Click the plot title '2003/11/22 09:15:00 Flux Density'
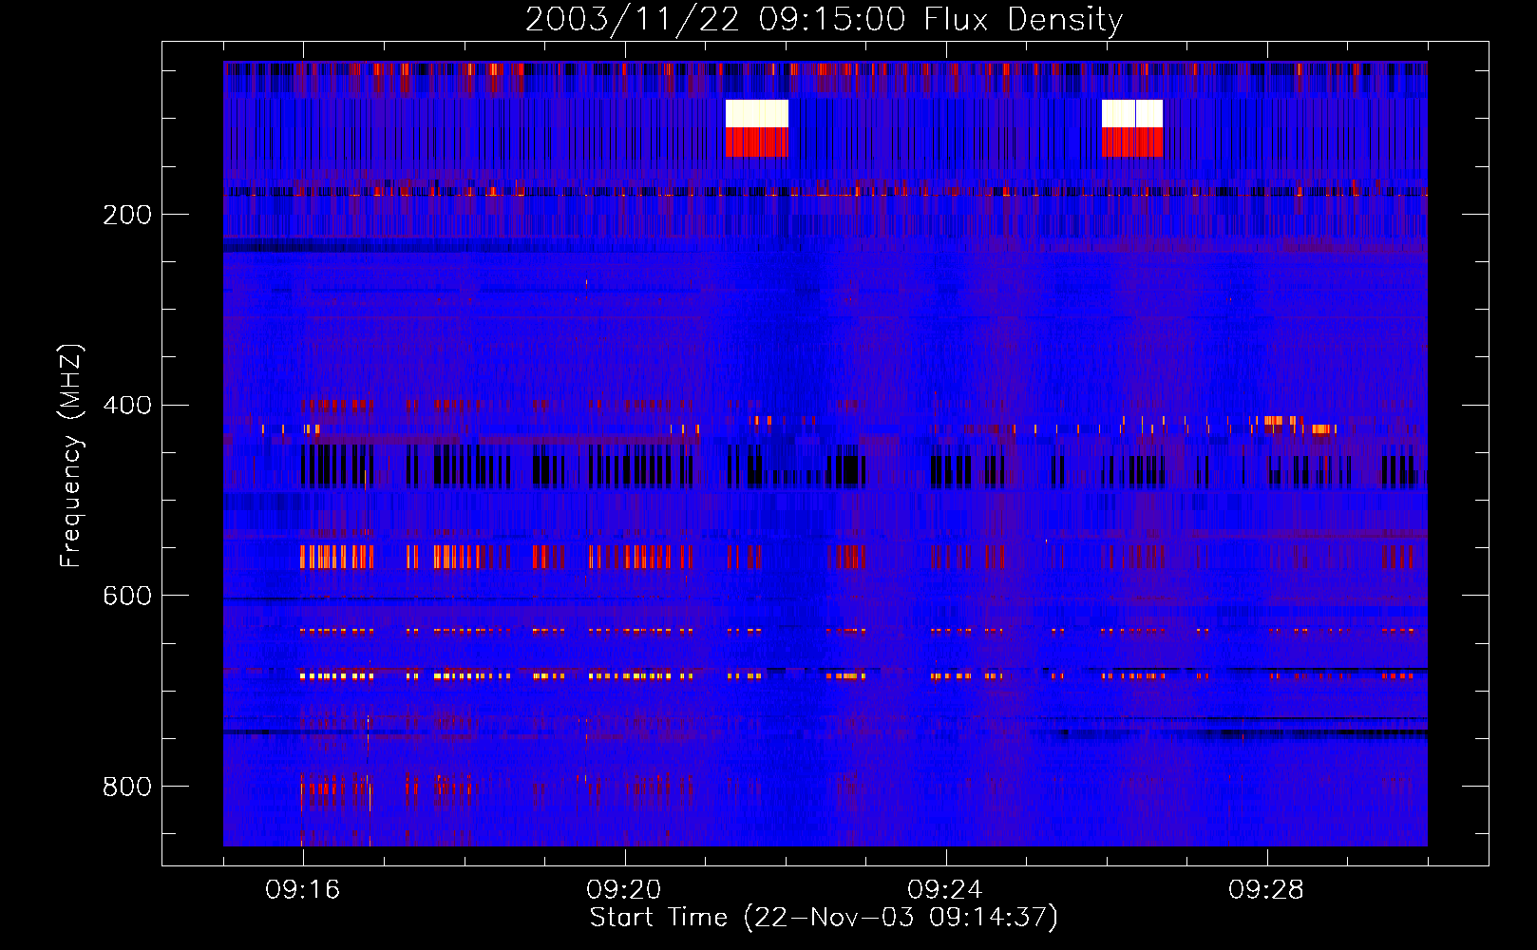This screenshot has width=1537, height=950. click(x=824, y=19)
